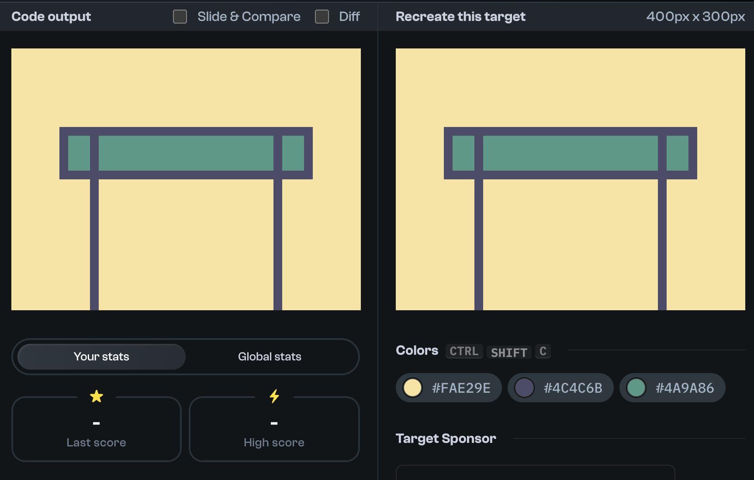Click the Target Sponsor heading

click(446, 439)
